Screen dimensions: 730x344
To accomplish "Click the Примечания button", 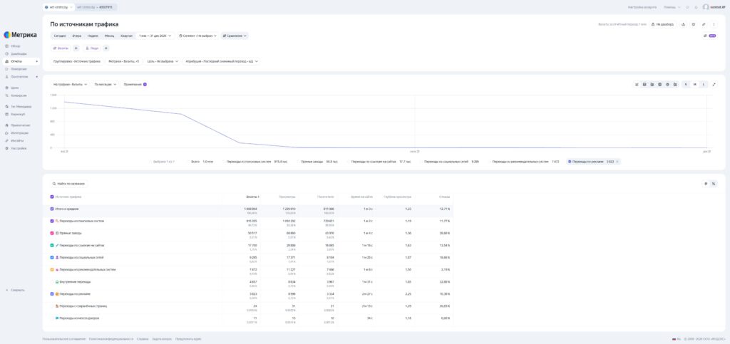I will click(x=135, y=85).
